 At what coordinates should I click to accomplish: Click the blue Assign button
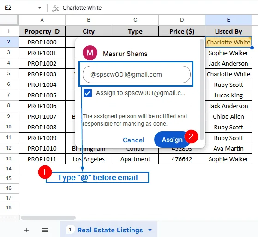coord(172,140)
